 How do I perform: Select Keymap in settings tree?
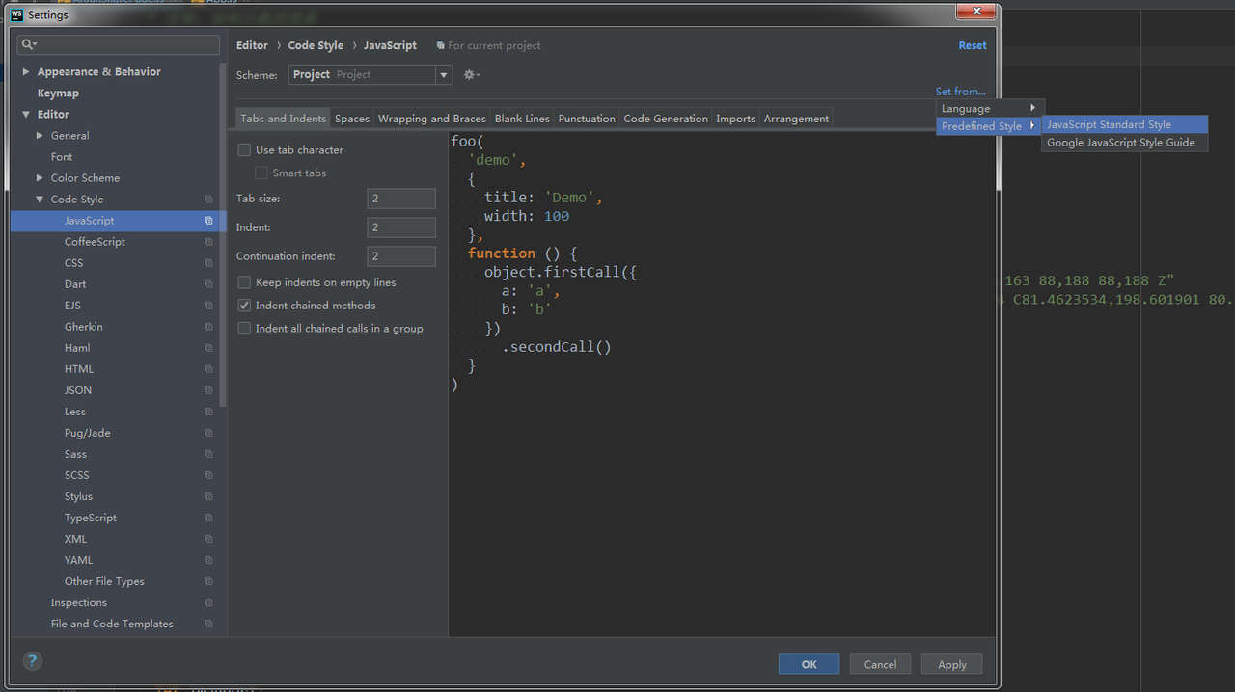(x=58, y=93)
